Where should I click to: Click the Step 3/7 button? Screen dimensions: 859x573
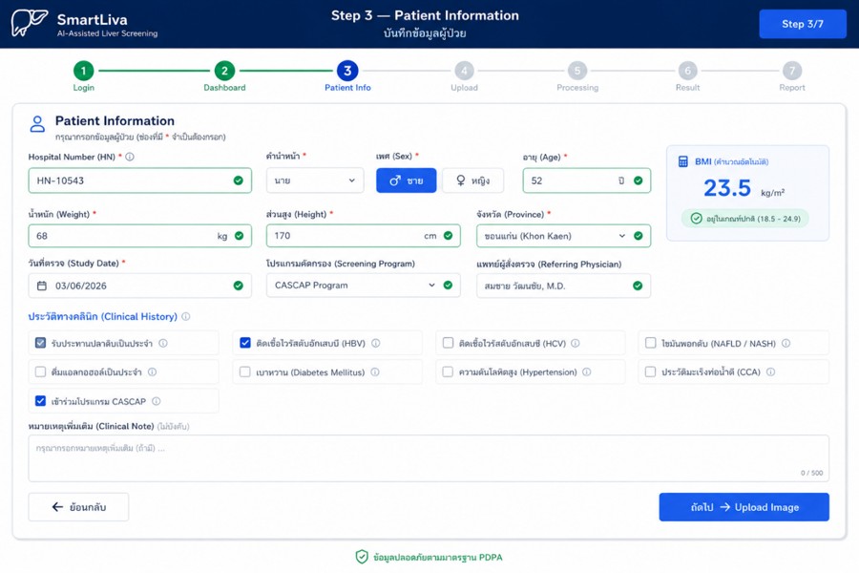(803, 24)
